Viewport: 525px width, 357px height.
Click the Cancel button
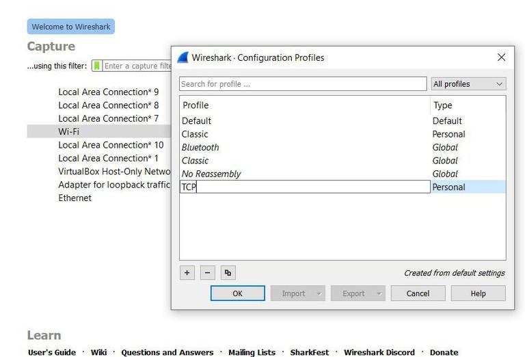418,293
